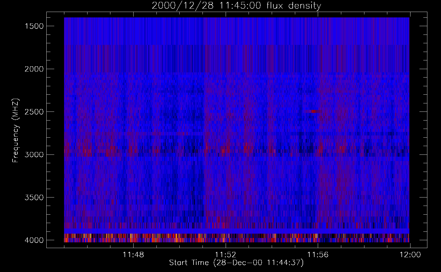Screen dimensions: 441x272
Task: Click the 'Frequency (MHZ)' axis label
Action: (x=16, y=131)
